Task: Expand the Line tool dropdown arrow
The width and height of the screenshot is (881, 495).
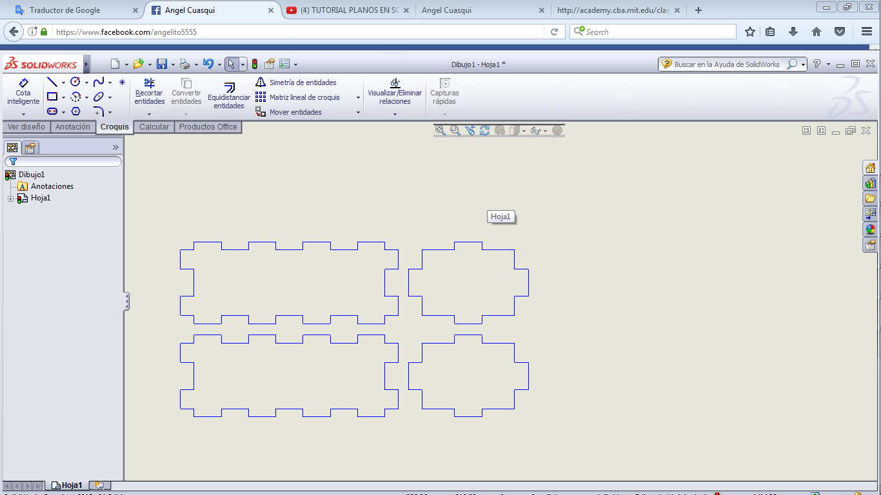Action: [63, 82]
